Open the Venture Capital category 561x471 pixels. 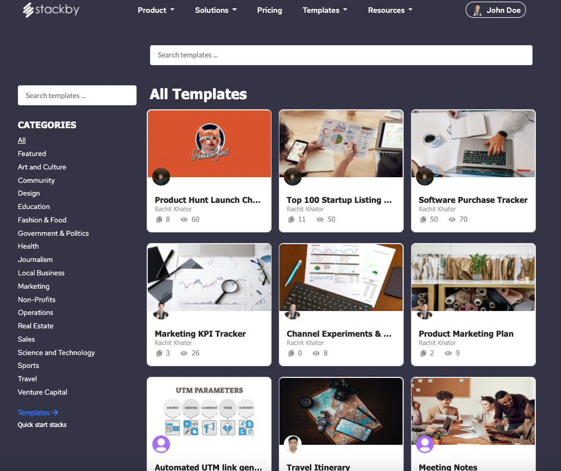point(42,392)
